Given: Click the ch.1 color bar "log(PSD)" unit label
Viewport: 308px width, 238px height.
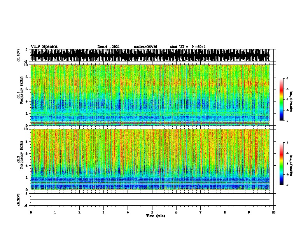Looking at the screenshot, I should pyautogui.click(x=291, y=101).
